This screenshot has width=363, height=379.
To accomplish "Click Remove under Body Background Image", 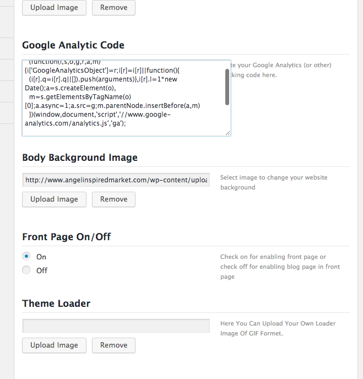I will (x=113, y=199).
